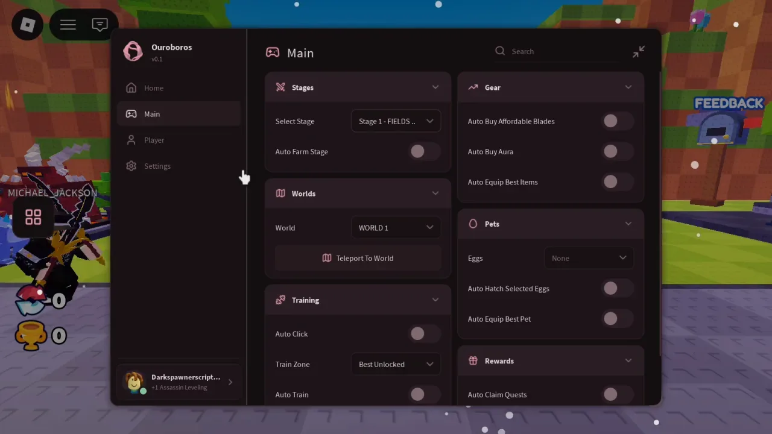Collapse the Pets section chevron
The height and width of the screenshot is (434, 772).
coord(628,224)
